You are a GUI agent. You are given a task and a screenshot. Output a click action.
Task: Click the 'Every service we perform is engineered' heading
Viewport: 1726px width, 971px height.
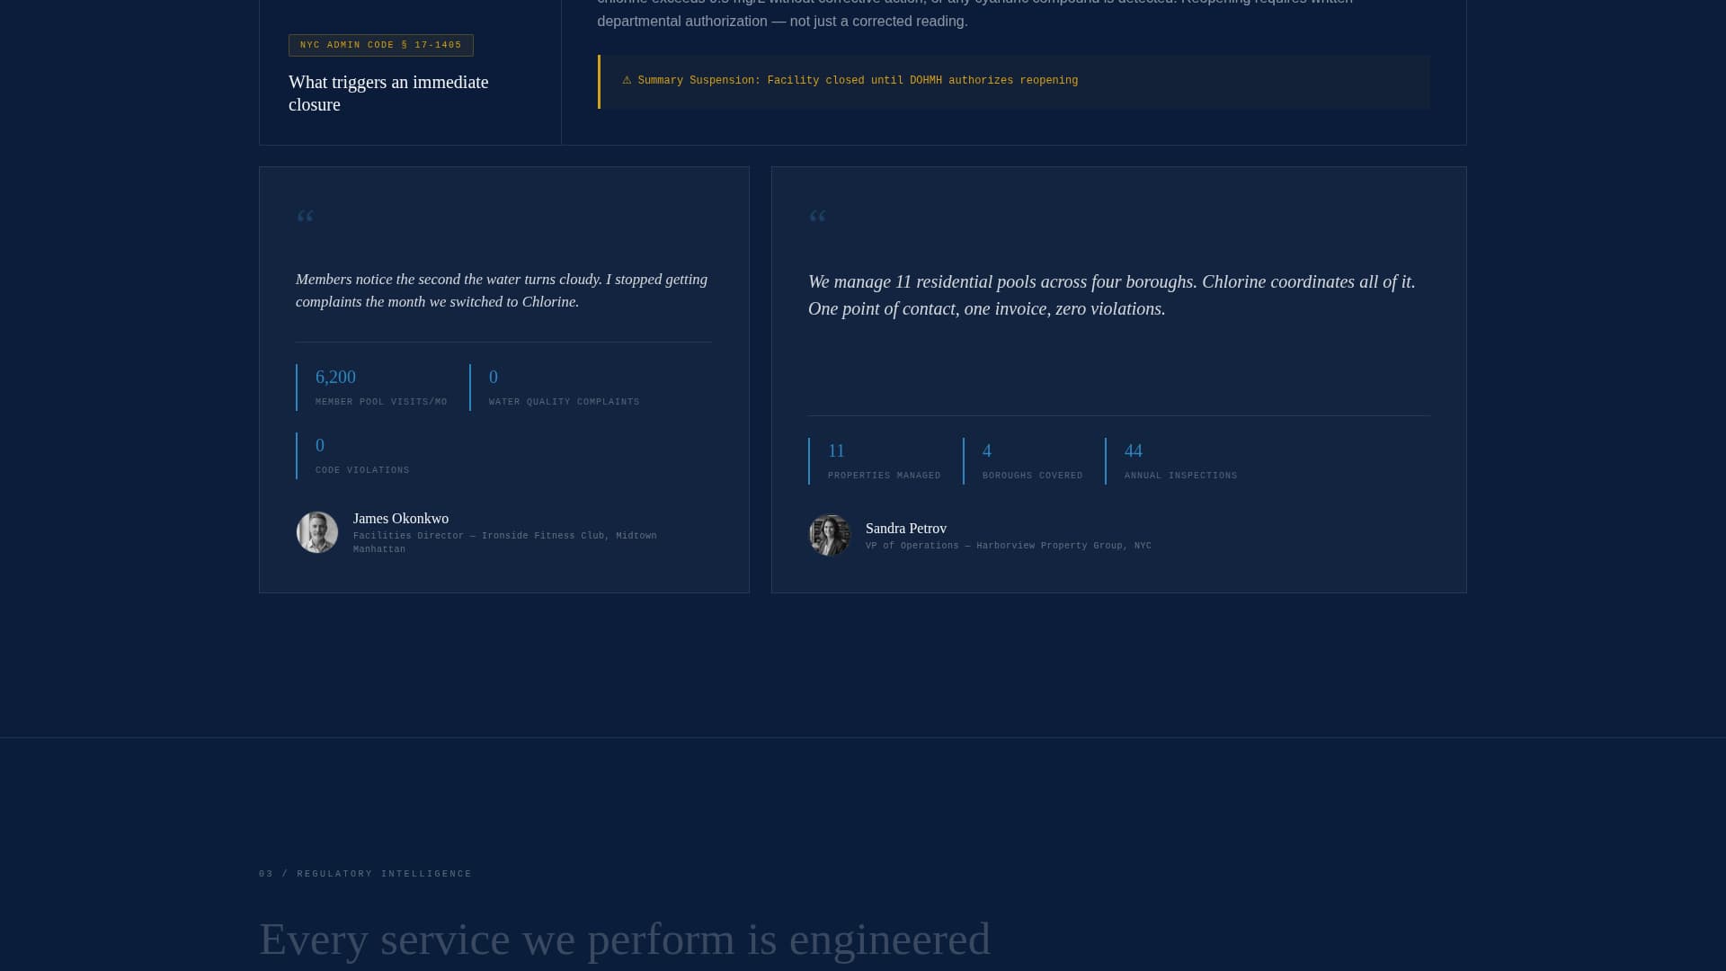(625, 940)
